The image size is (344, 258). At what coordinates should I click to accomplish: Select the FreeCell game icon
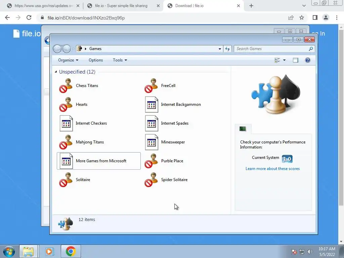(x=151, y=86)
